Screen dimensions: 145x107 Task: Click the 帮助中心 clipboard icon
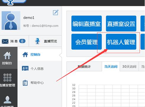click(25, 83)
